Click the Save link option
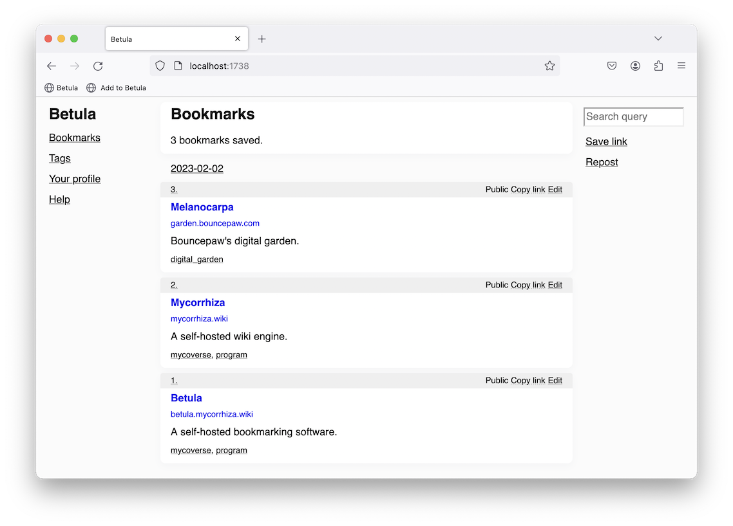 coord(606,141)
